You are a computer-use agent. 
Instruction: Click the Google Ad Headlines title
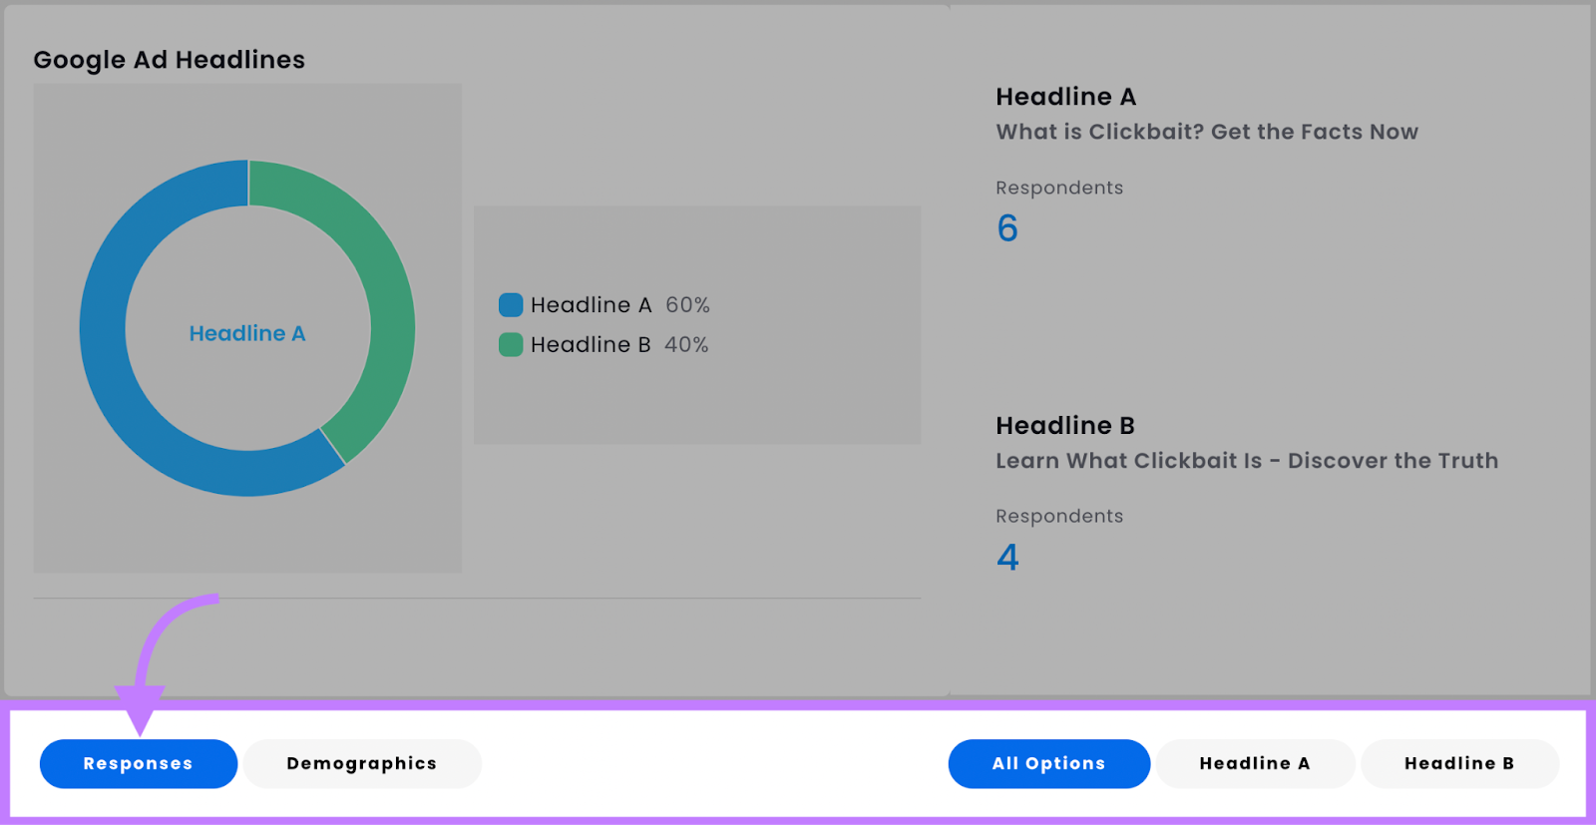point(170,60)
